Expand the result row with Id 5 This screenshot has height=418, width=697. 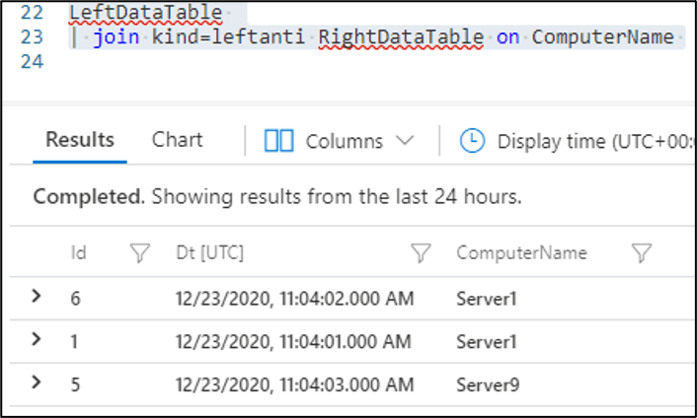click(x=38, y=383)
